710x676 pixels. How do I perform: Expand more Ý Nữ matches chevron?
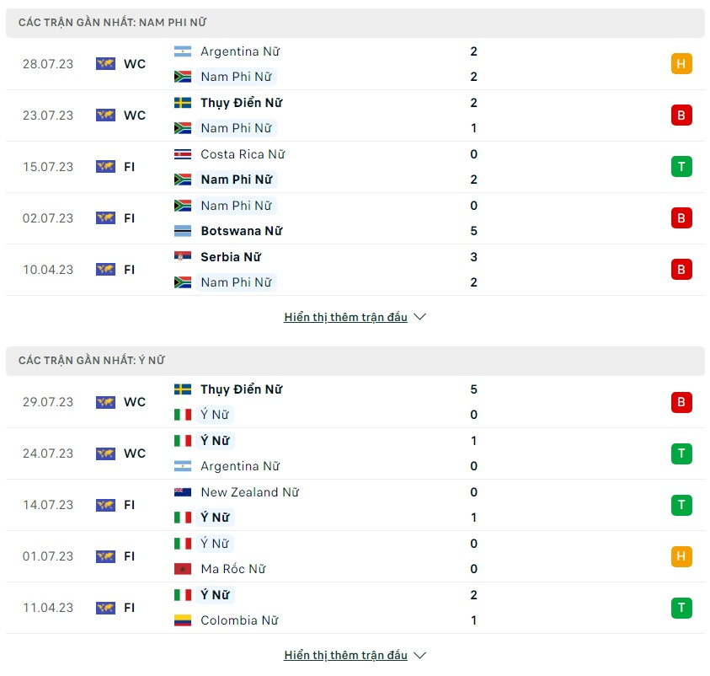click(x=419, y=655)
